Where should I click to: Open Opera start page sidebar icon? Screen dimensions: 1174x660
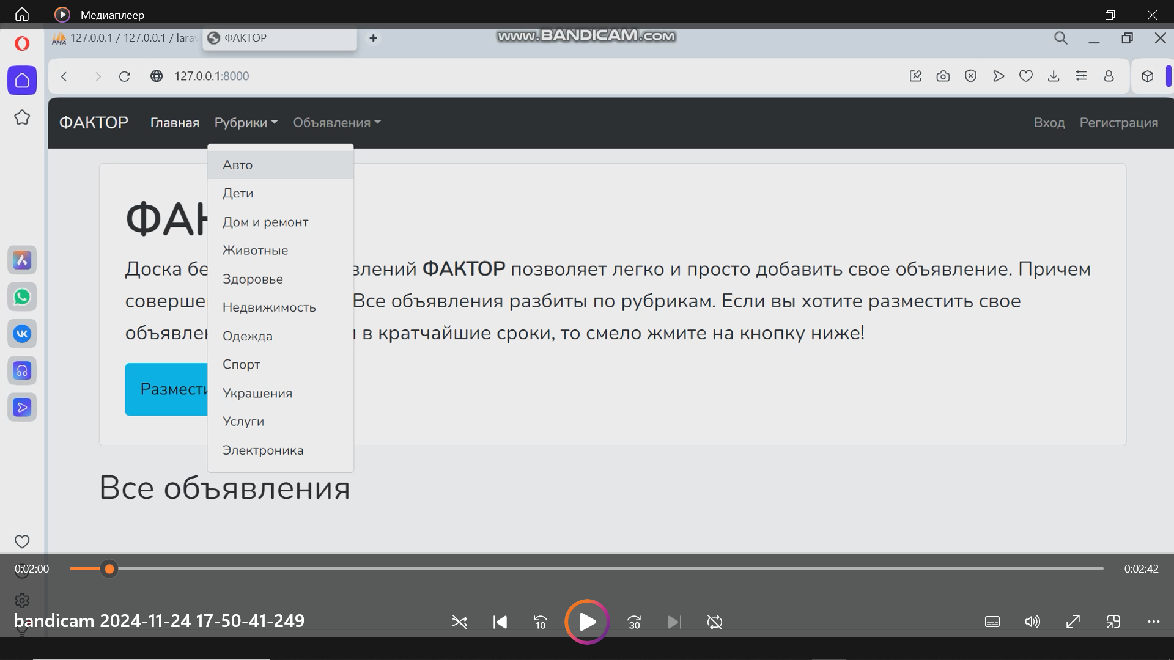(22, 80)
